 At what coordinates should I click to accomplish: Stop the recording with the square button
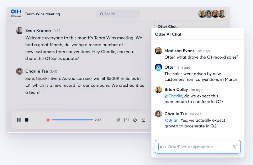[27, 120]
